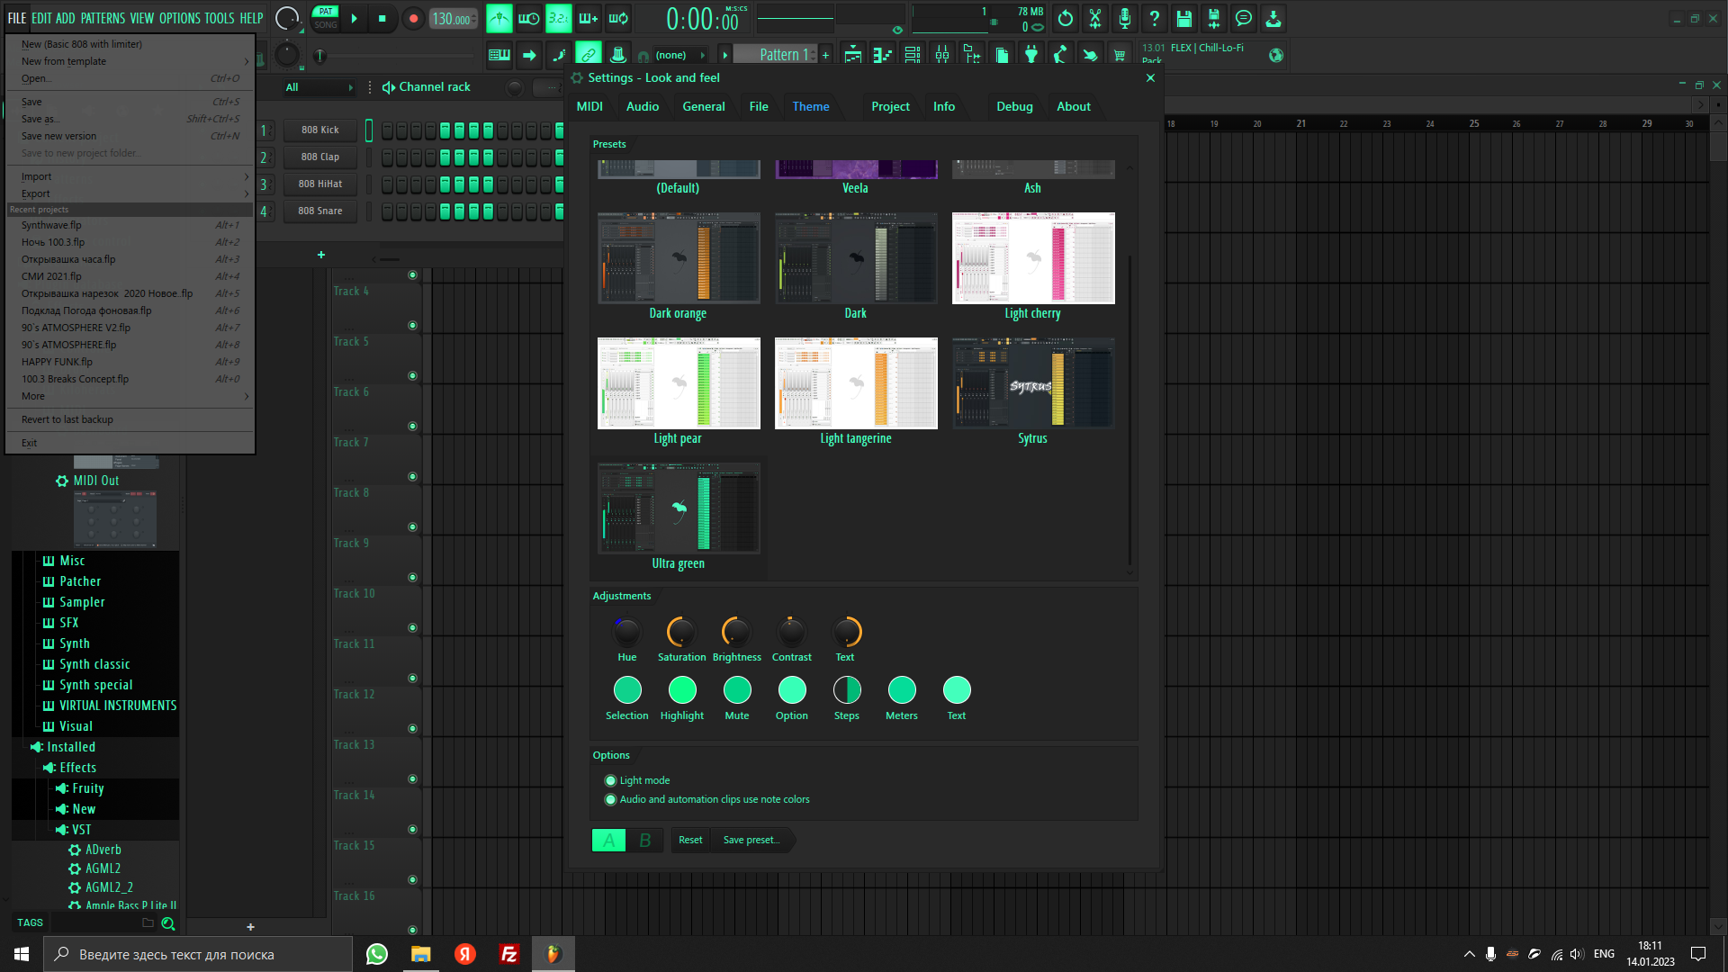Click the save project floppy icon
This screenshot has width=1728, height=972.
[x=1183, y=18]
